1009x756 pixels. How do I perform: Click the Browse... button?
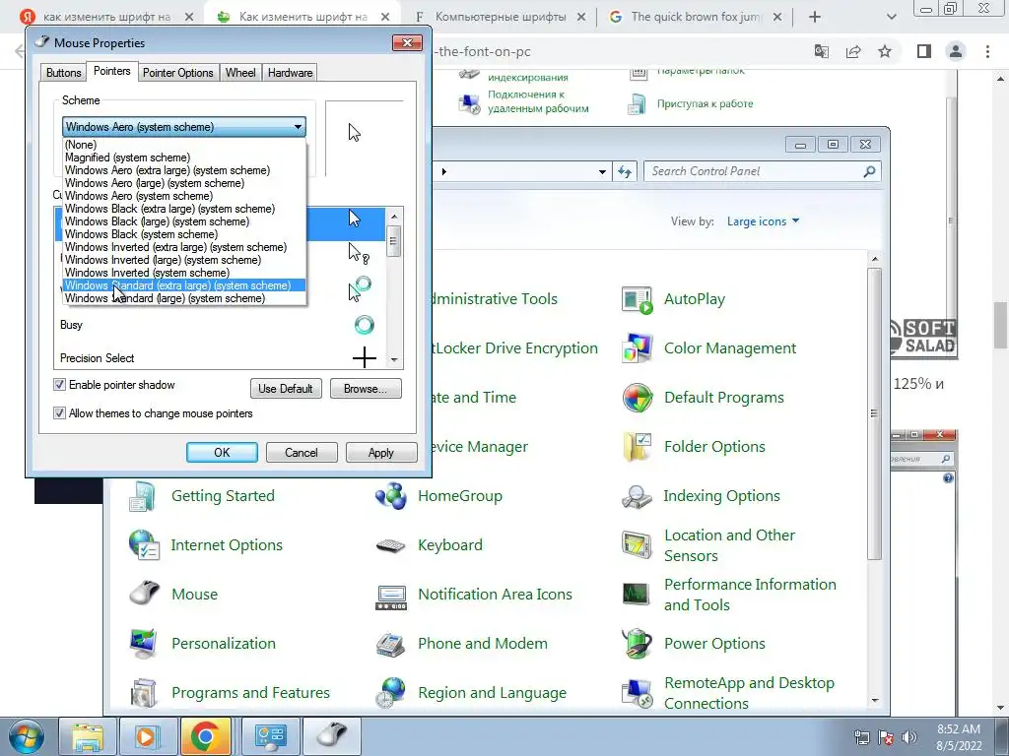[x=366, y=388]
